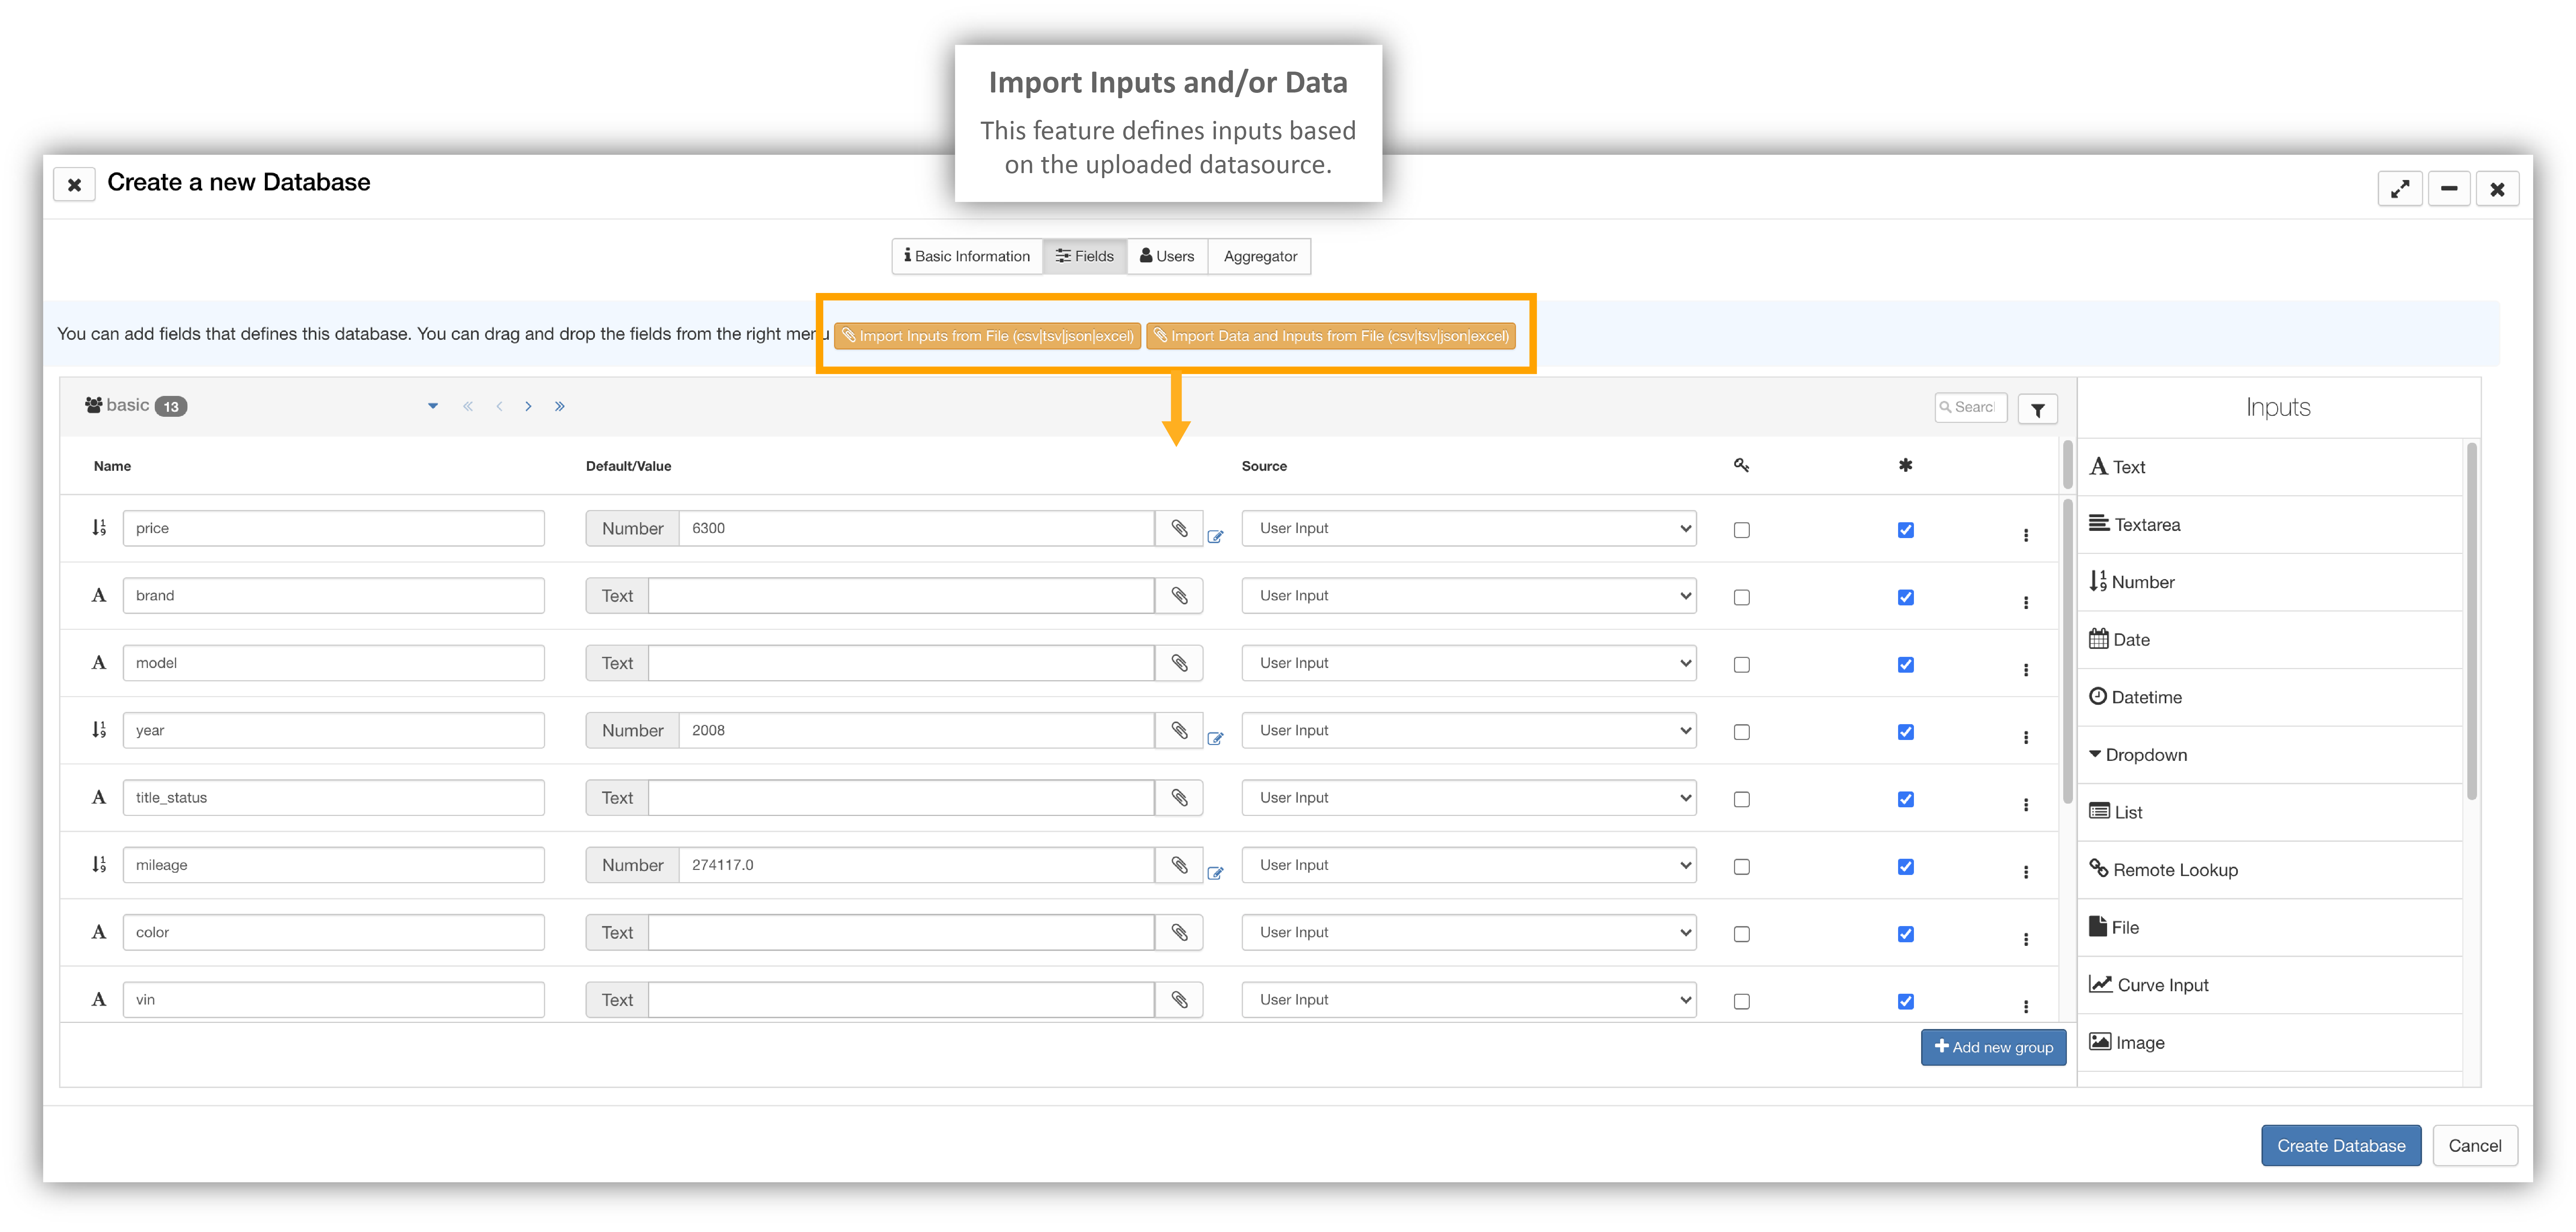
Task: Expand the basic group dropdown caret
Action: click(433, 406)
